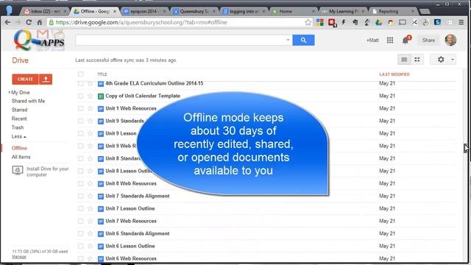Click the blue search magnifier button
471x265 pixels.
click(x=303, y=40)
